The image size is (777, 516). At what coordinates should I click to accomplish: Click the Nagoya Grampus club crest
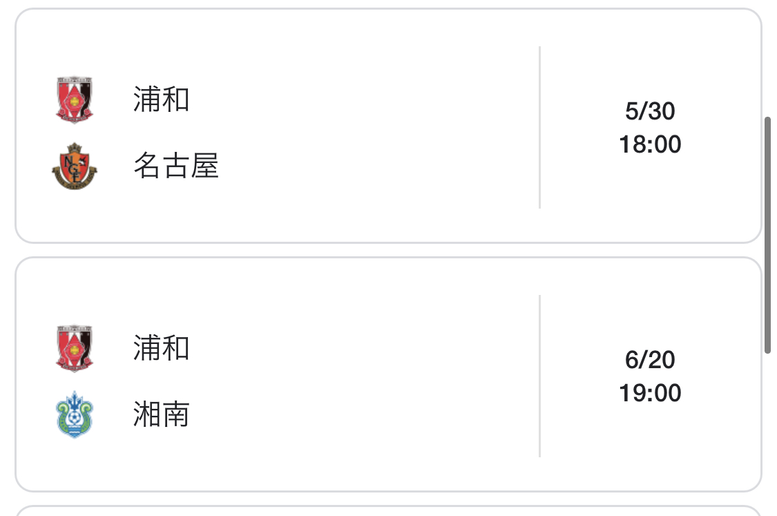coord(75,166)
